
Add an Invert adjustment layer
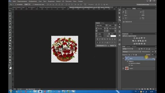(x=134, y=44)
